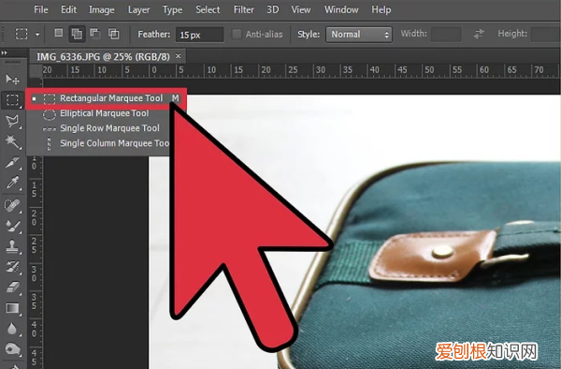Open the Window menu

[x=341, y=9]
